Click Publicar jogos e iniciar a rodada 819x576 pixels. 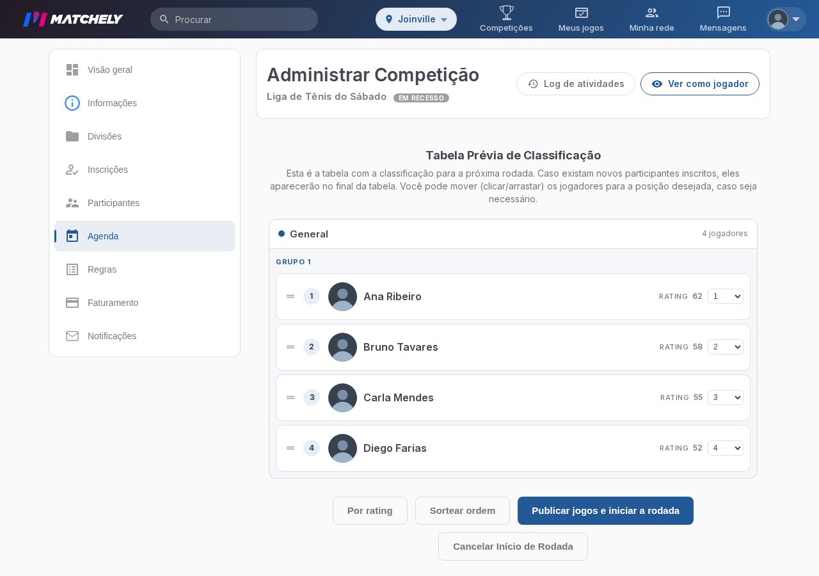click(605, 511)
